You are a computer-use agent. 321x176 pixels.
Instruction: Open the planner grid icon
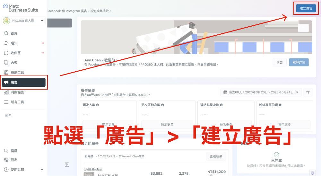(6, 73)
